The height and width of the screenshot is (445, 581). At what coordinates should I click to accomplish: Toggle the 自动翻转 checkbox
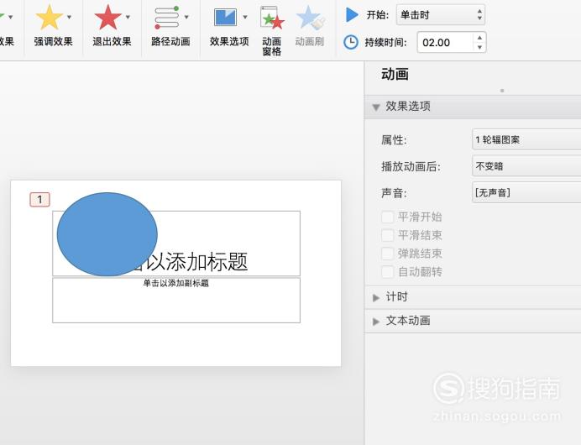(387, 272)
